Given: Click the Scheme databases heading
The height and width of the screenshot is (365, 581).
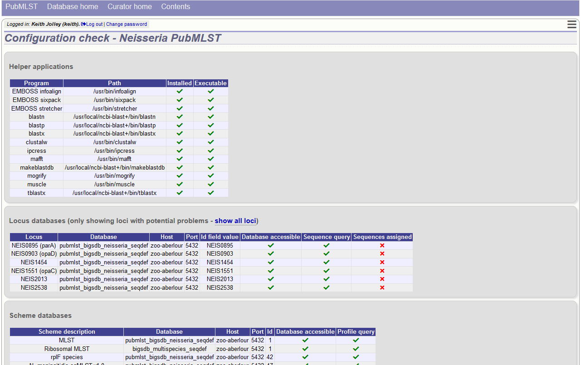Looking at the screenshot, I should (x=40, y=316).
